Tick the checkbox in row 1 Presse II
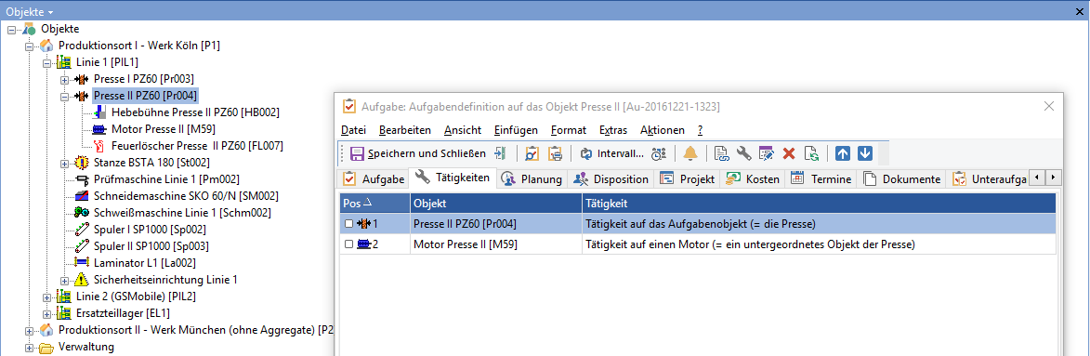The width and height of the screenshot is (1090, 356). click(x=349, y=225)
